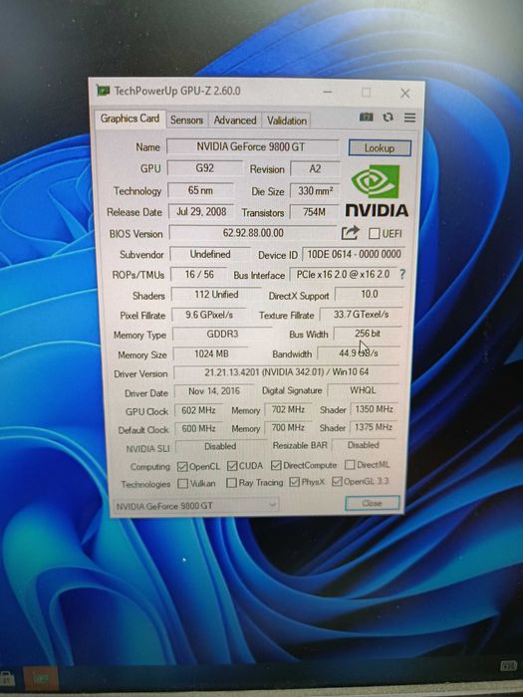
Task: Open the GPU-Z hamburger menu
Action: pos(409,117)
